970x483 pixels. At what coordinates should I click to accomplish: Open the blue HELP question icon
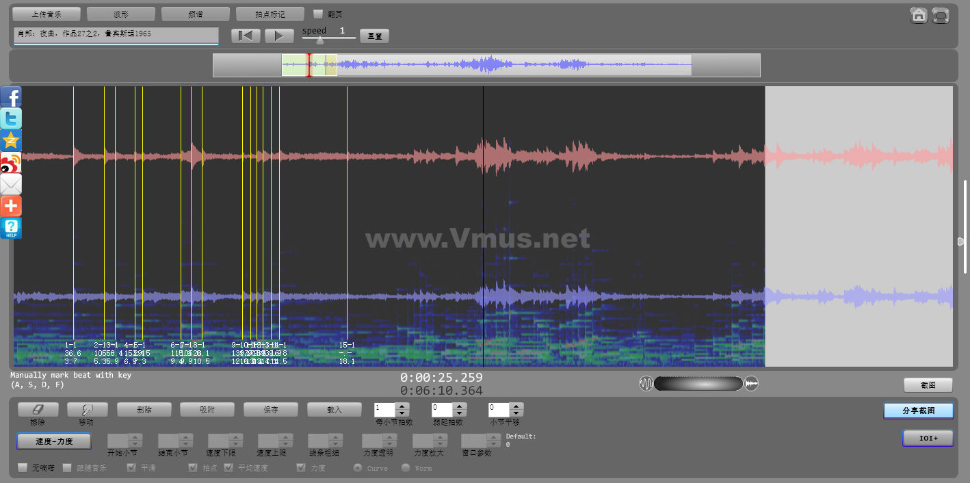[11, 228]
